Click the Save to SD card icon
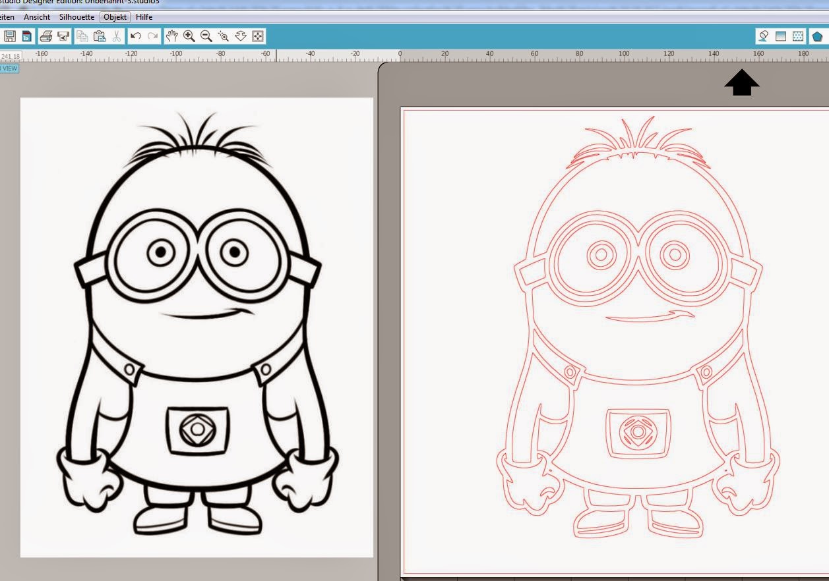 pyautogui.click(x=26, y=36)
